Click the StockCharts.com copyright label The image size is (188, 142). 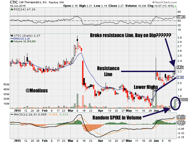tap(164, 2)
